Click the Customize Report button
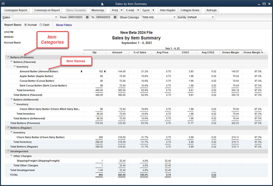The image size is (273, 186). click(x=16, y=10)
